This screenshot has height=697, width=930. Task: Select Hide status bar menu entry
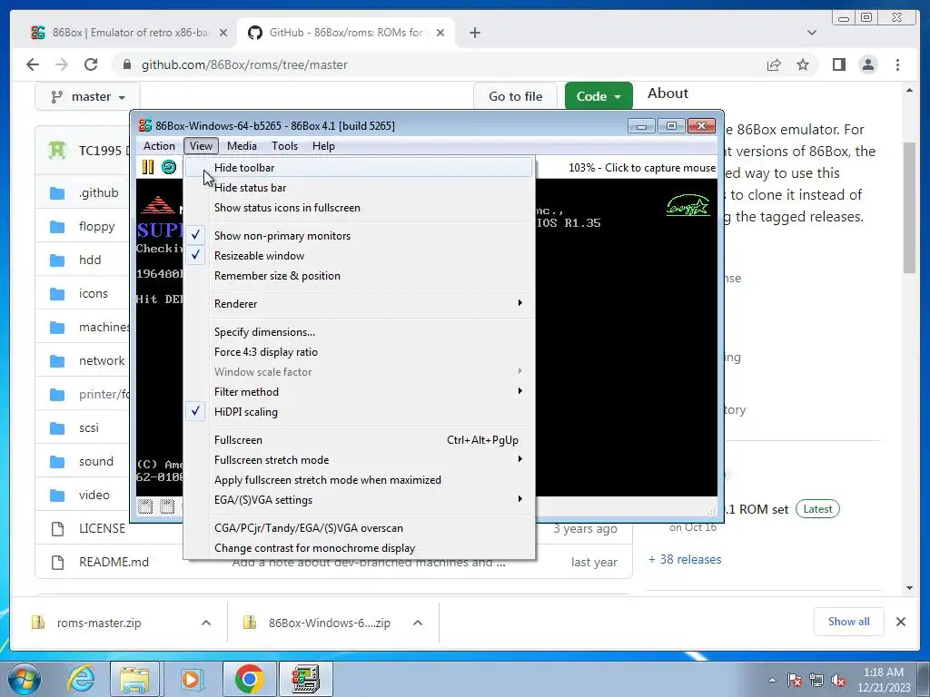click(x=360, y=187)
